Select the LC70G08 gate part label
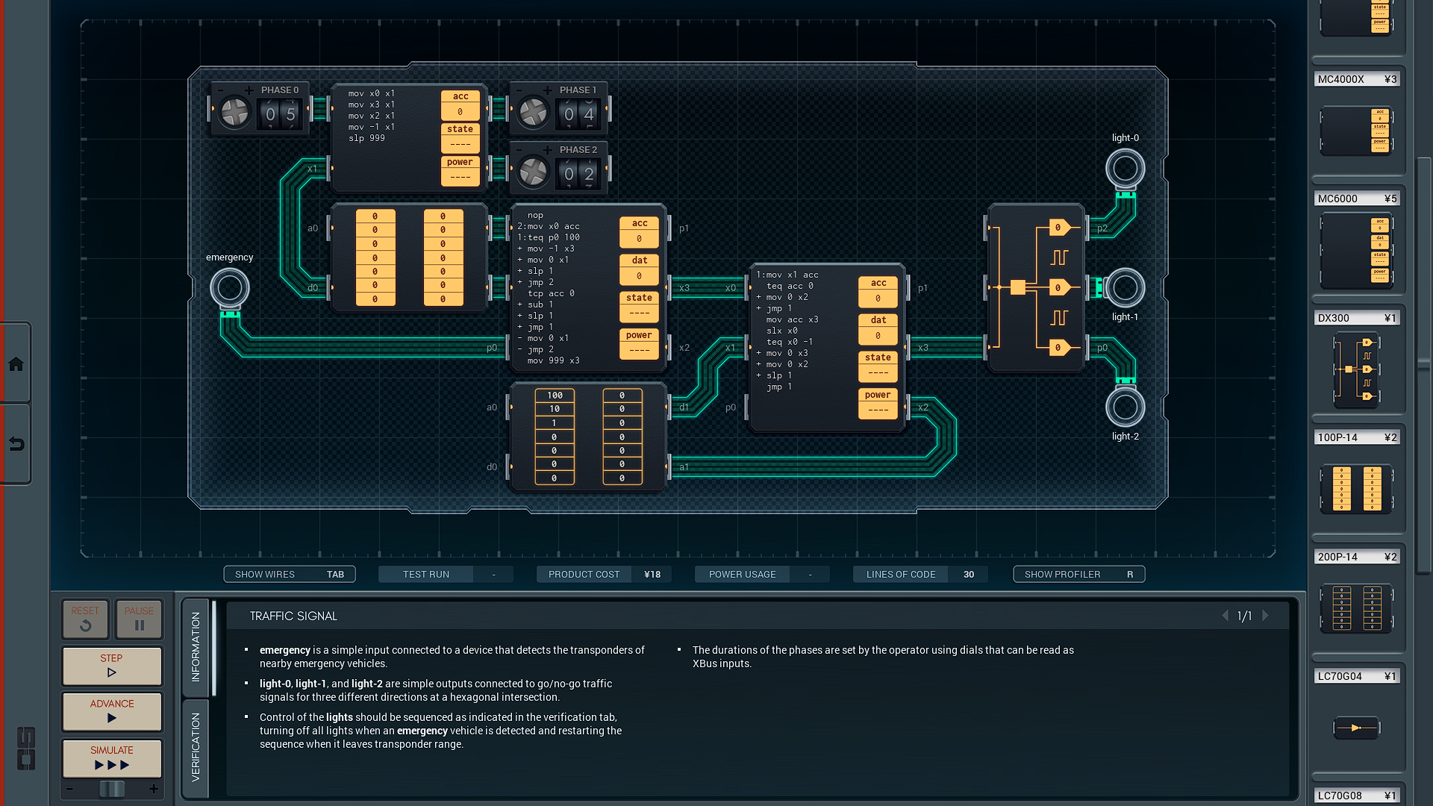Screen dimensions: 1433x806 click(x=1356, y=795)
